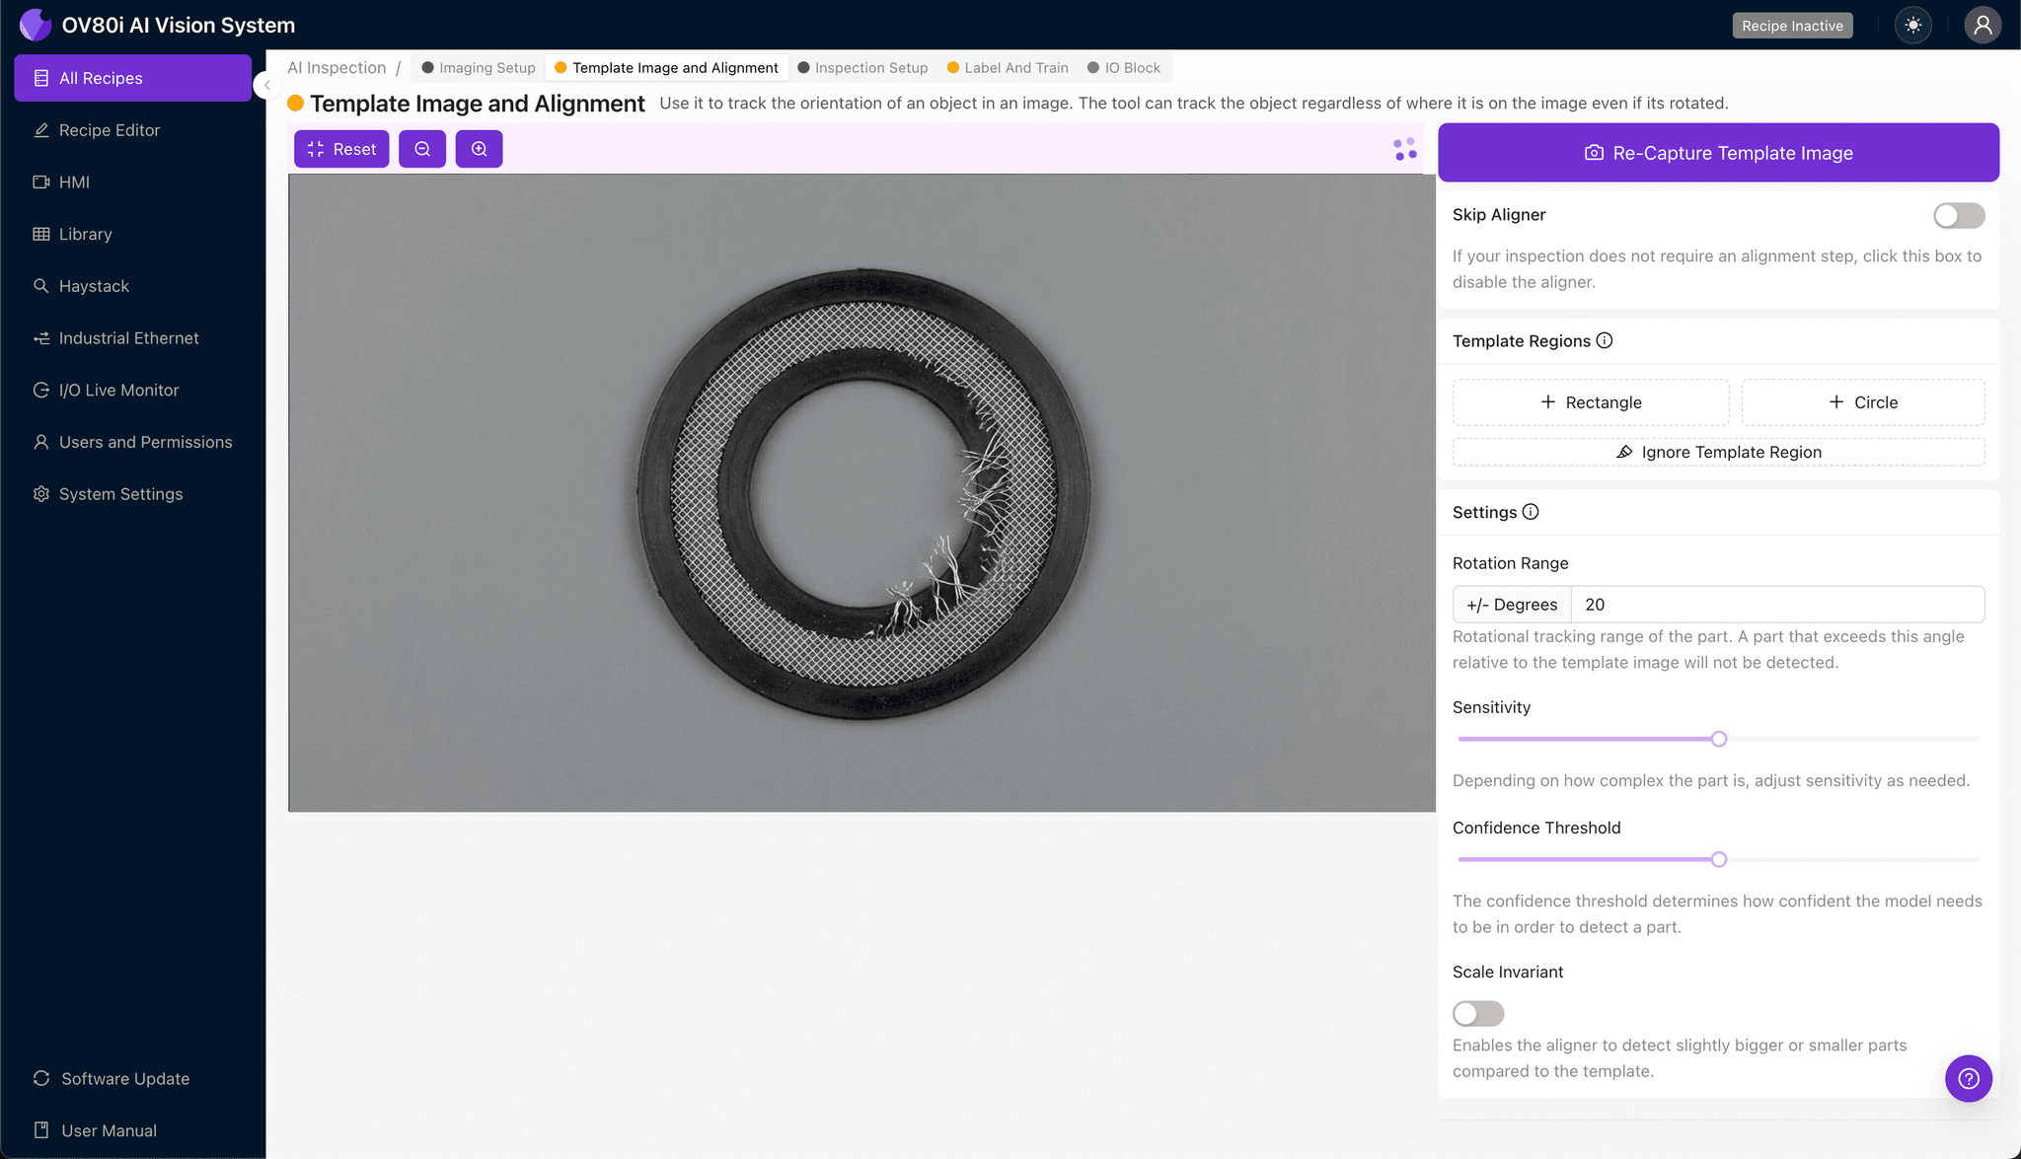Click the zoom in magnifier icon
This screenshot has width=2021, height=1159.
[479, 149]
